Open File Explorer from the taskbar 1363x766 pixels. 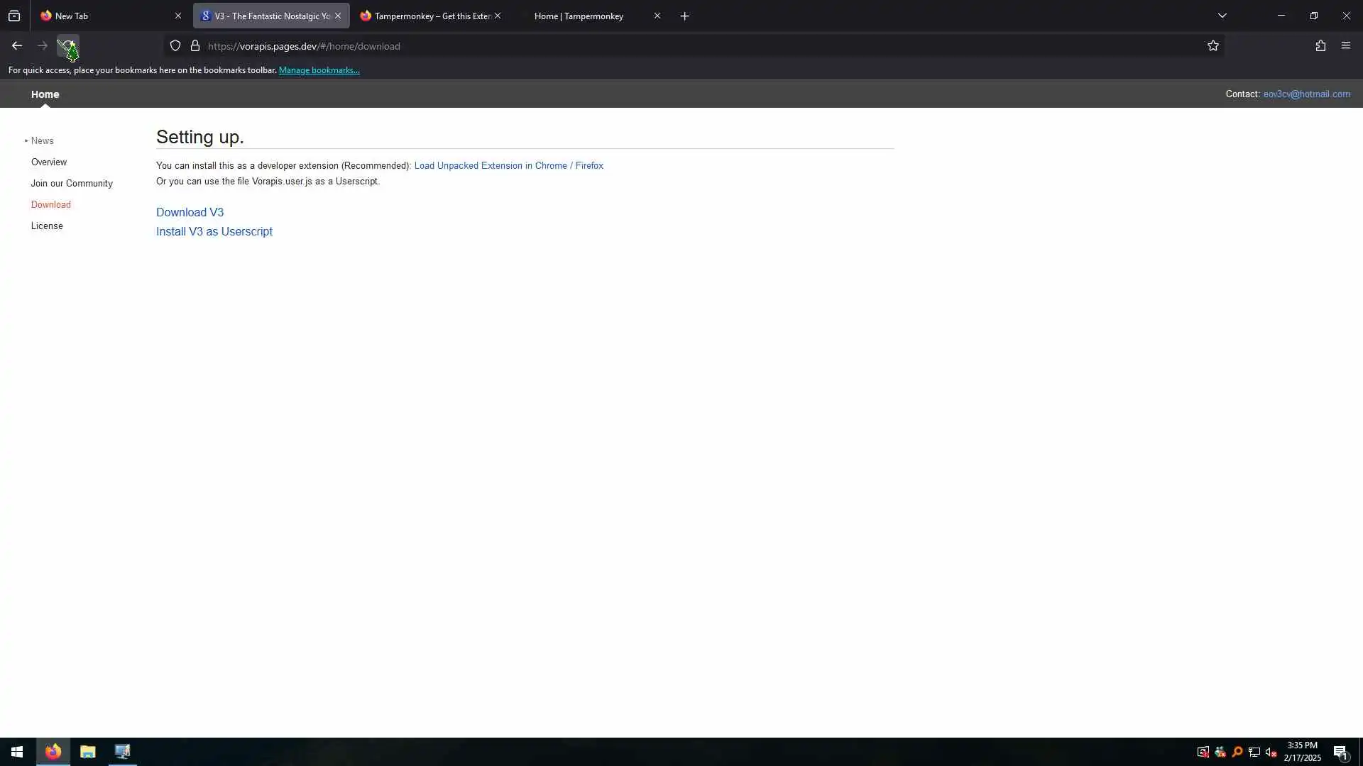click(x=87, y=752)
